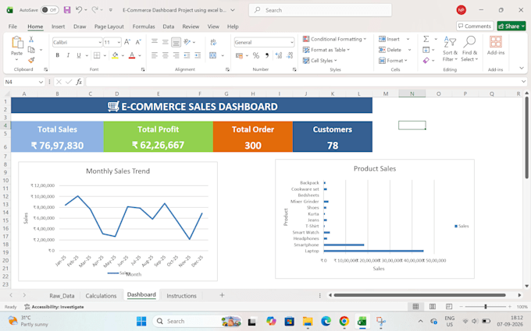The width and height of the screenshot is (531, 331).
Task: Switch to the Instructions sheet
Action: point(181,295)
